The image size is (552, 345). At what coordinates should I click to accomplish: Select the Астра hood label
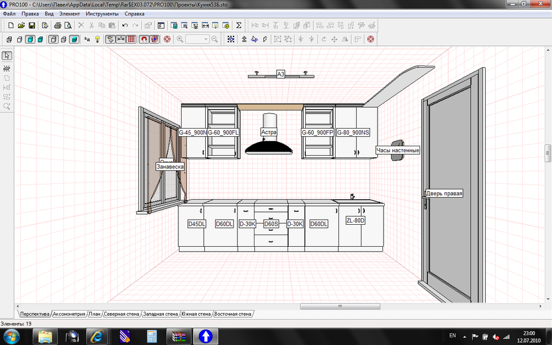pos(269,132)
